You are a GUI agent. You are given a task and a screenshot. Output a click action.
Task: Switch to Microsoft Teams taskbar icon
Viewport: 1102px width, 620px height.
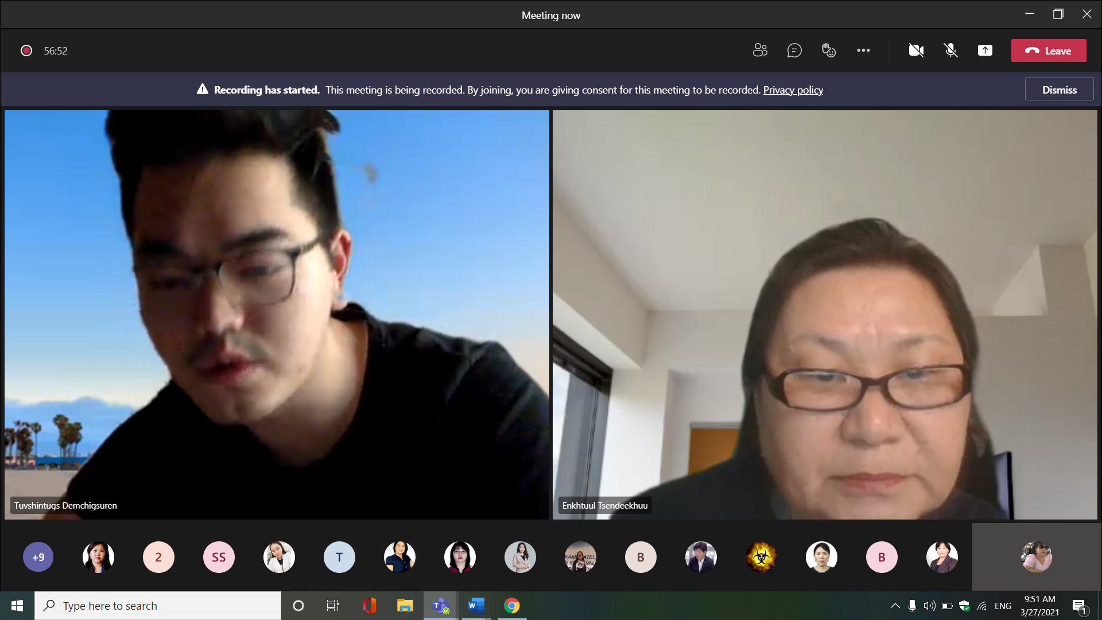point(441,606)
